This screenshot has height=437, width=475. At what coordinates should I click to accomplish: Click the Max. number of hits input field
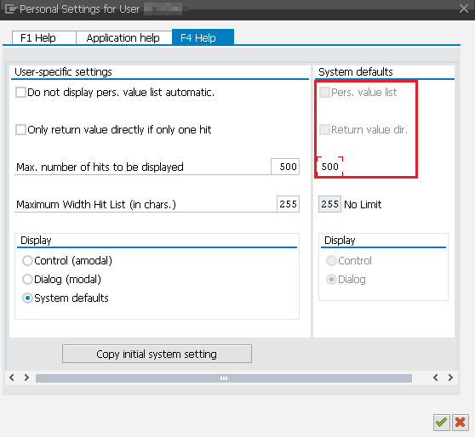coord(285,167)
